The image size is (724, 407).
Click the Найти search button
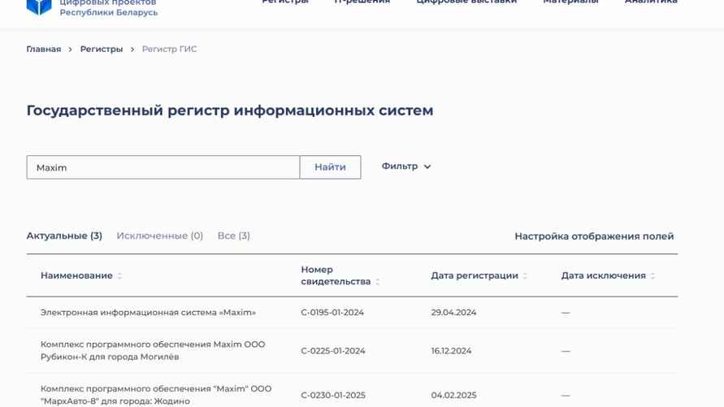(330, 167)
